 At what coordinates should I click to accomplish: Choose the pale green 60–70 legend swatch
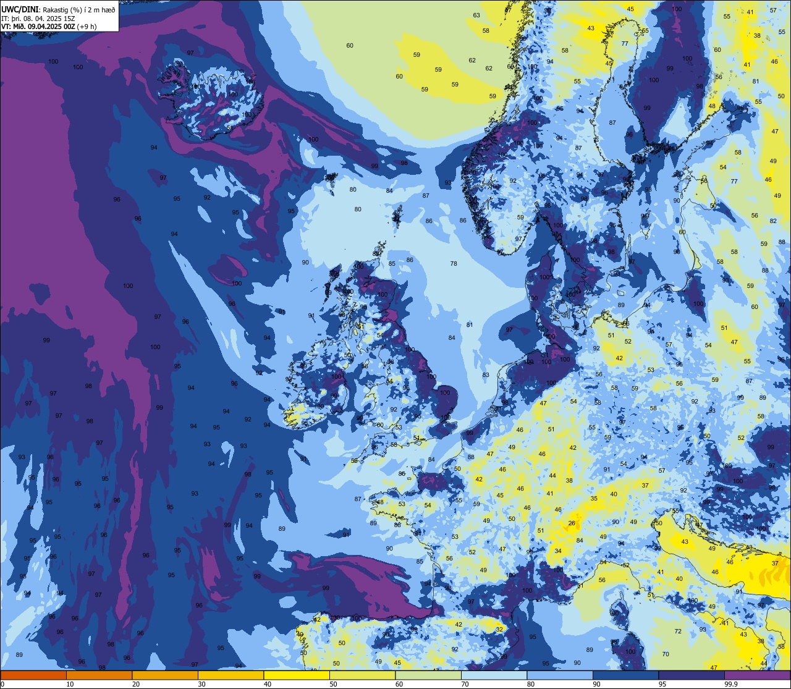click(x=428, y=675)
